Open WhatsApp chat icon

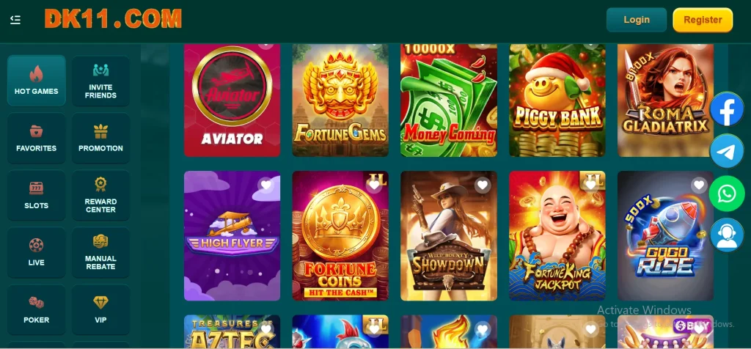pyautogui.click(x=727, y=194)
